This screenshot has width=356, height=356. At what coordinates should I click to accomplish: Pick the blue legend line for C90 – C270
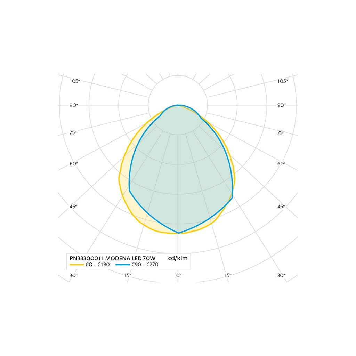(123, 265)
